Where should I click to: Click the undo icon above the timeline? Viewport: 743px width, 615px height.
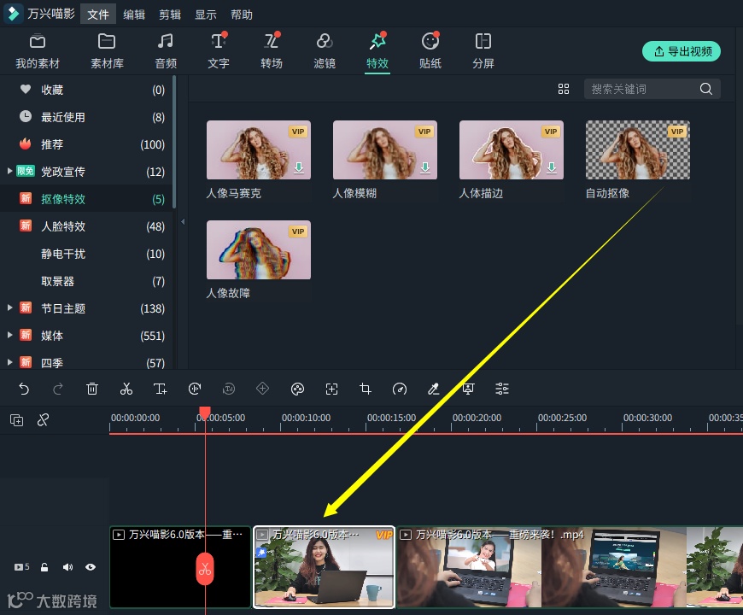24,389
